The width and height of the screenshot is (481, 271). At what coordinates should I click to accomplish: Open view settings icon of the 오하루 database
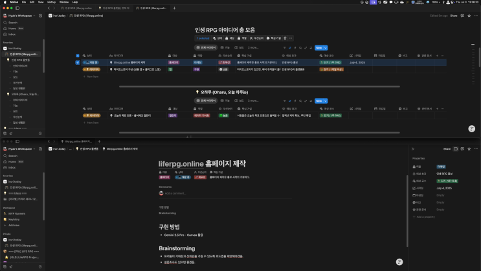tap(311, 100)
